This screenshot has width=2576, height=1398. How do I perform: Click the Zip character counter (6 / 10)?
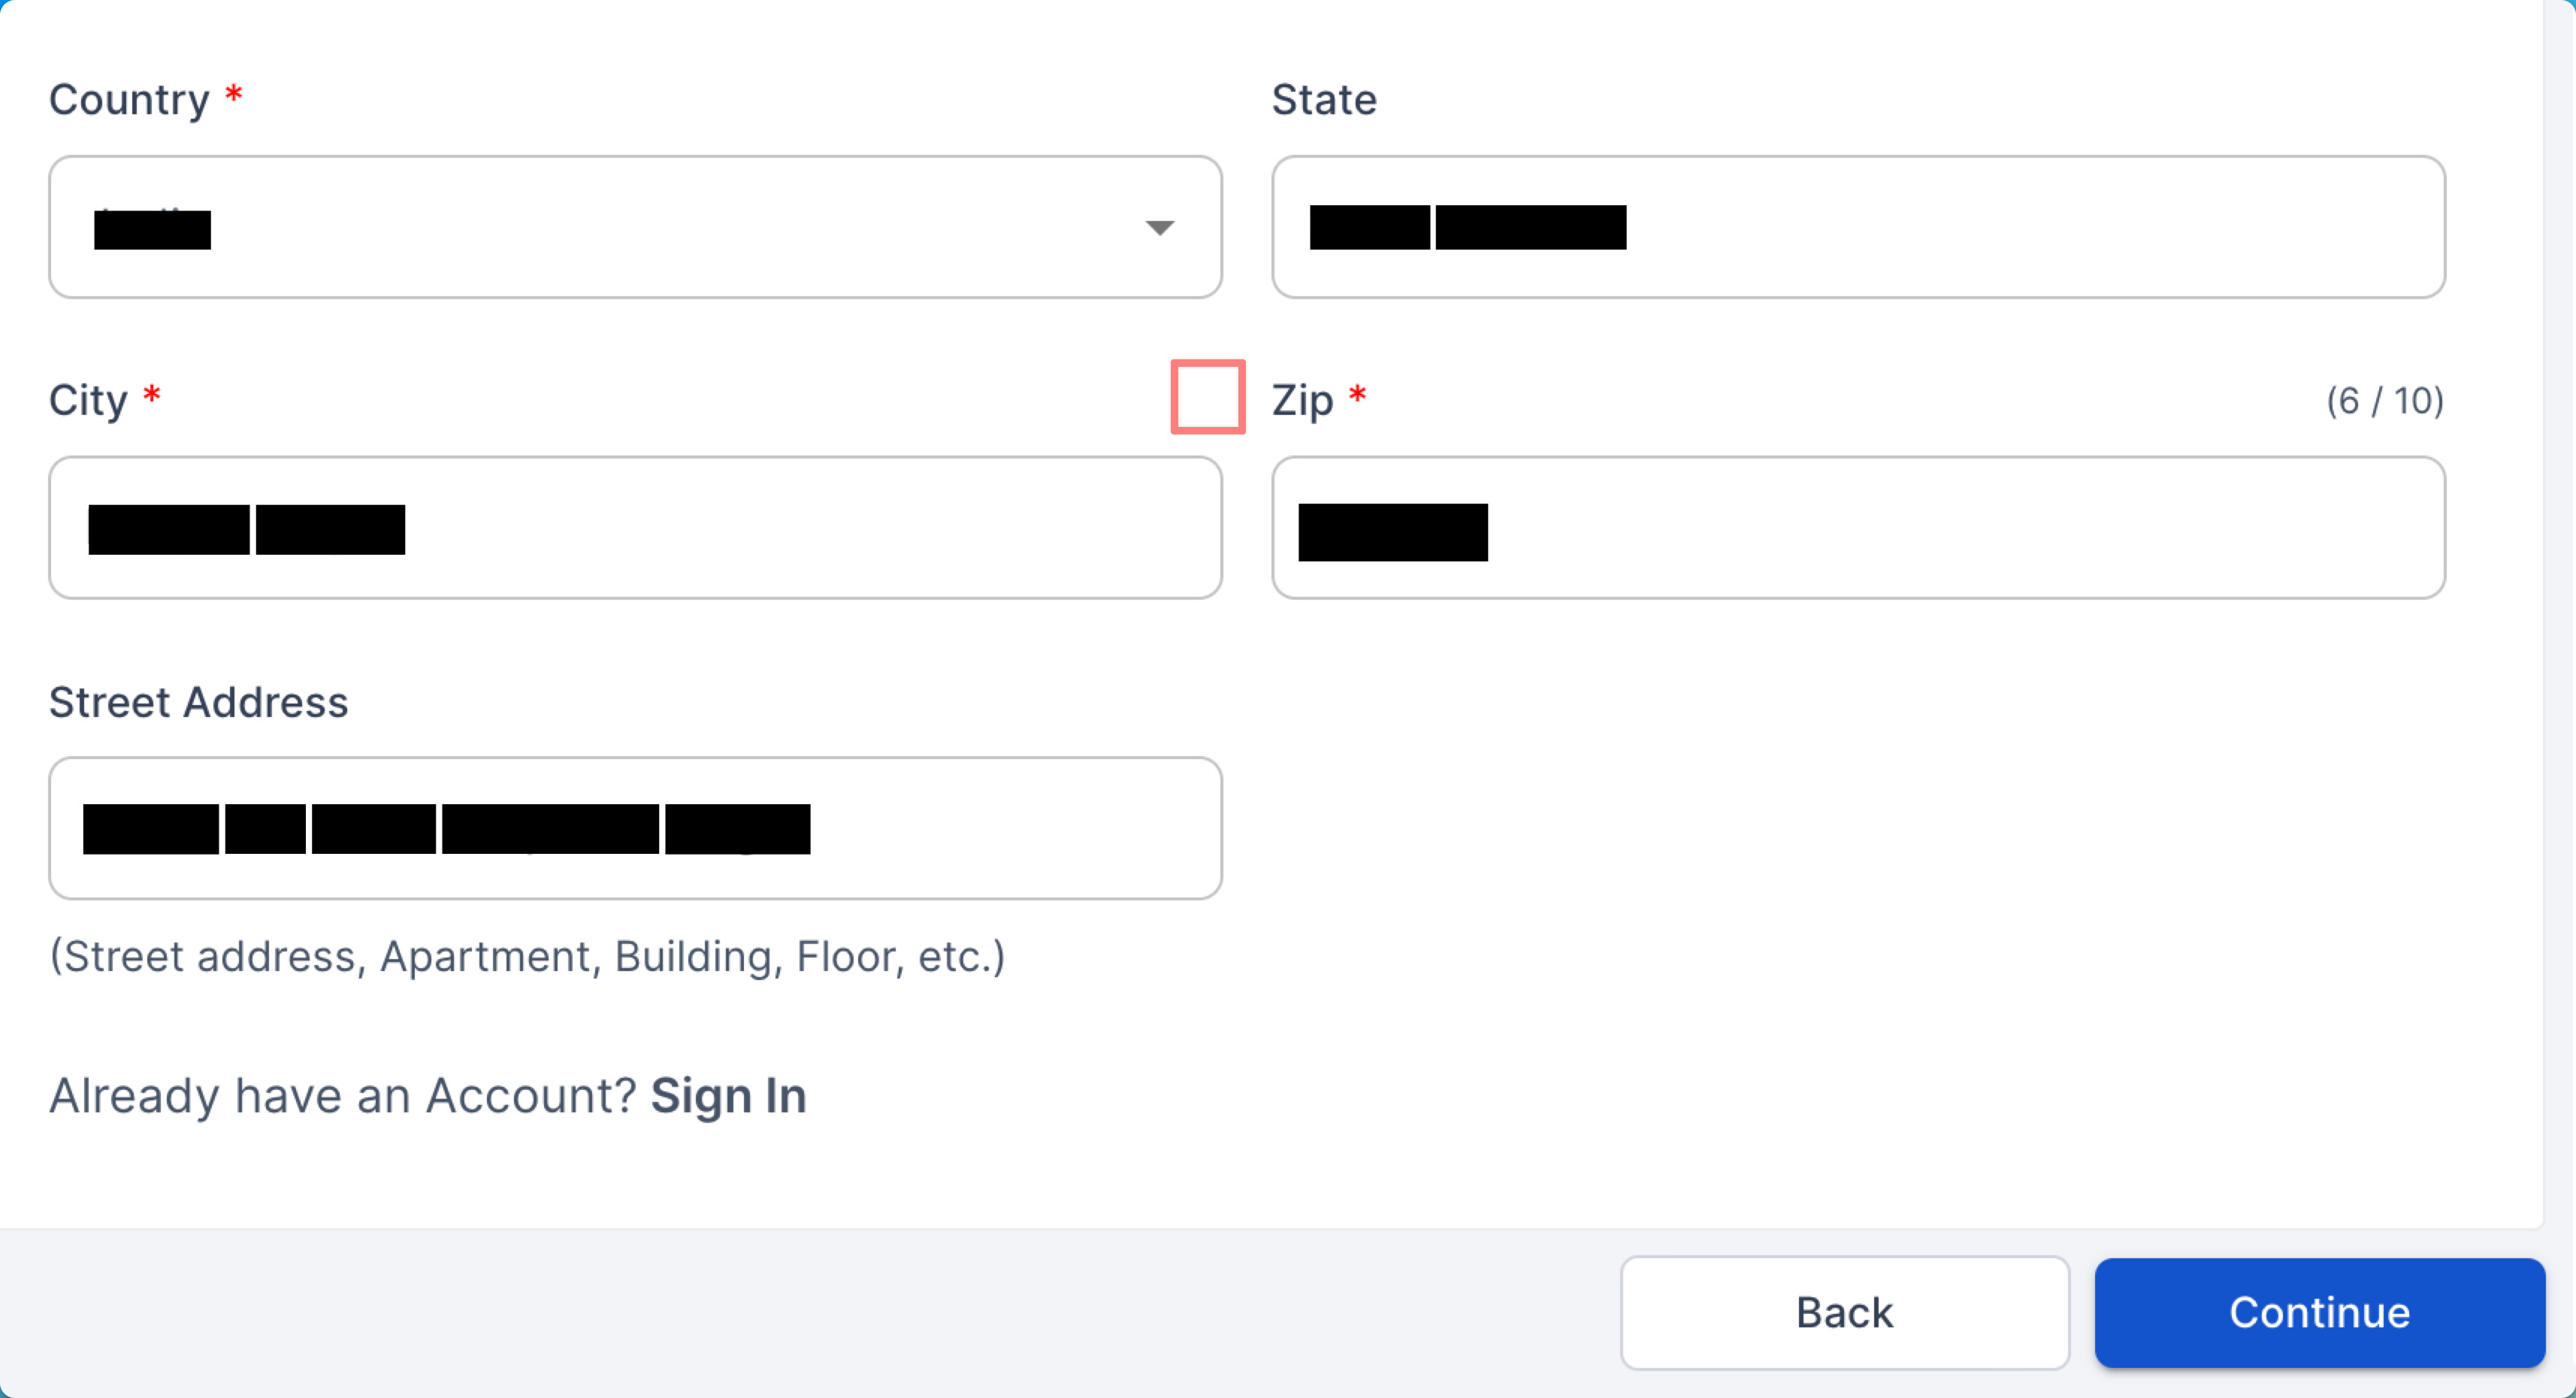[2385, 401]
